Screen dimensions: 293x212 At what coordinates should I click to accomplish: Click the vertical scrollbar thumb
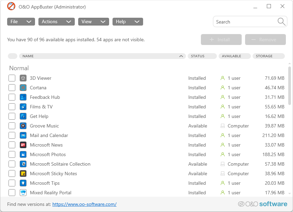point(290,86)
